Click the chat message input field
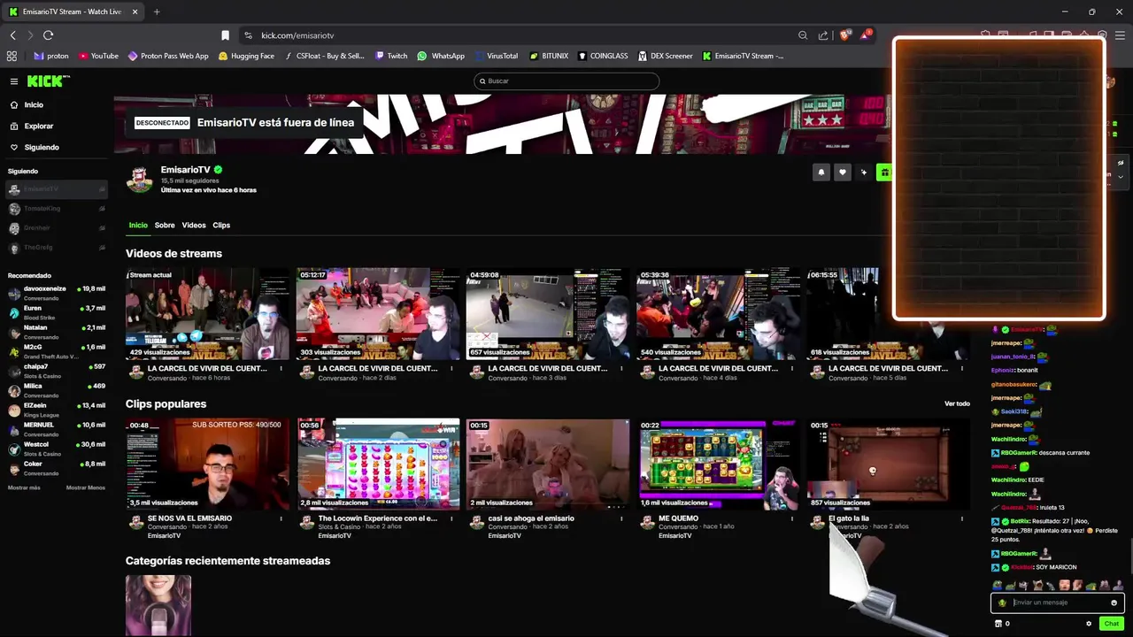This screenshot has width=1133, height=637. (x=1058, y=602)
